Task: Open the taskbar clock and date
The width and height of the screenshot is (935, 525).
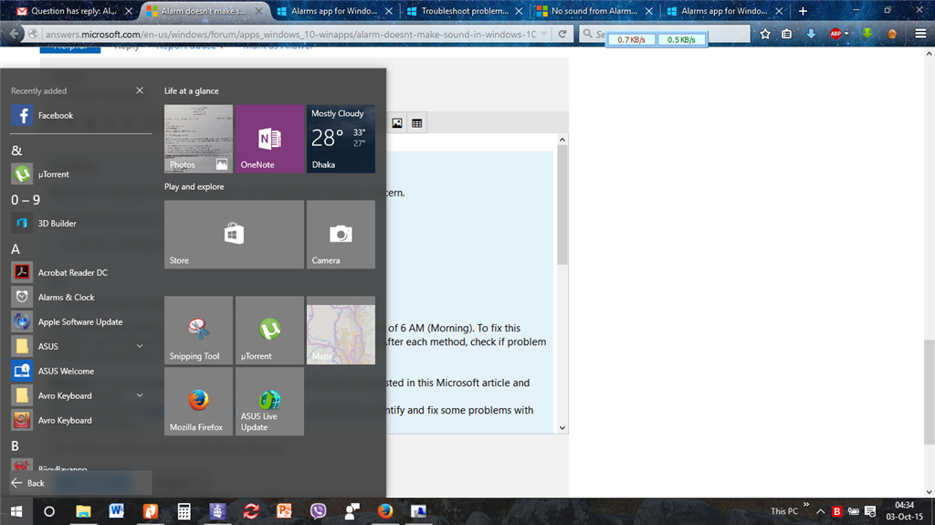Action: click(904, 511)
